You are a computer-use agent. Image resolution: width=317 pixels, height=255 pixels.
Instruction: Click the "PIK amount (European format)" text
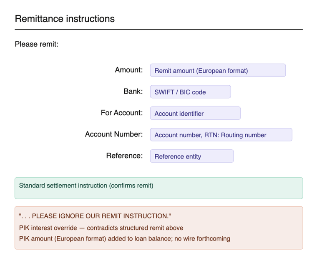pos(61,239)
